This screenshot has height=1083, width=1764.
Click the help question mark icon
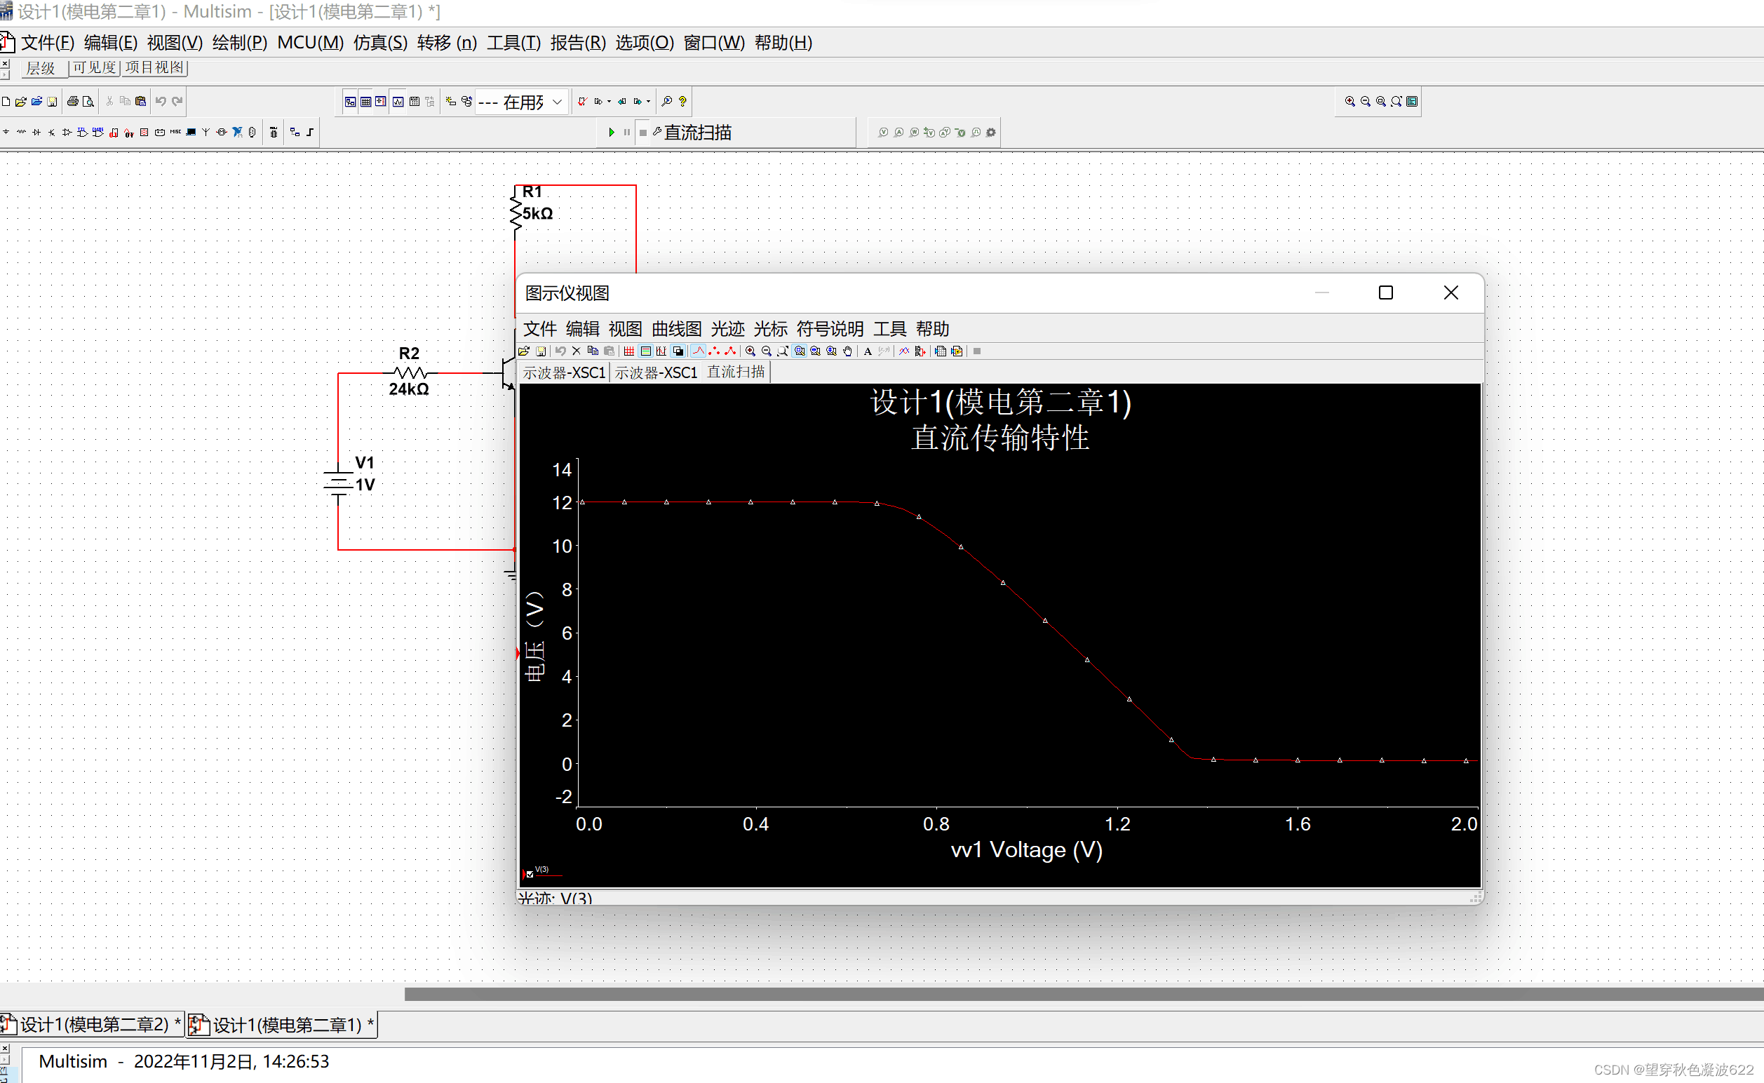(682, 102)
